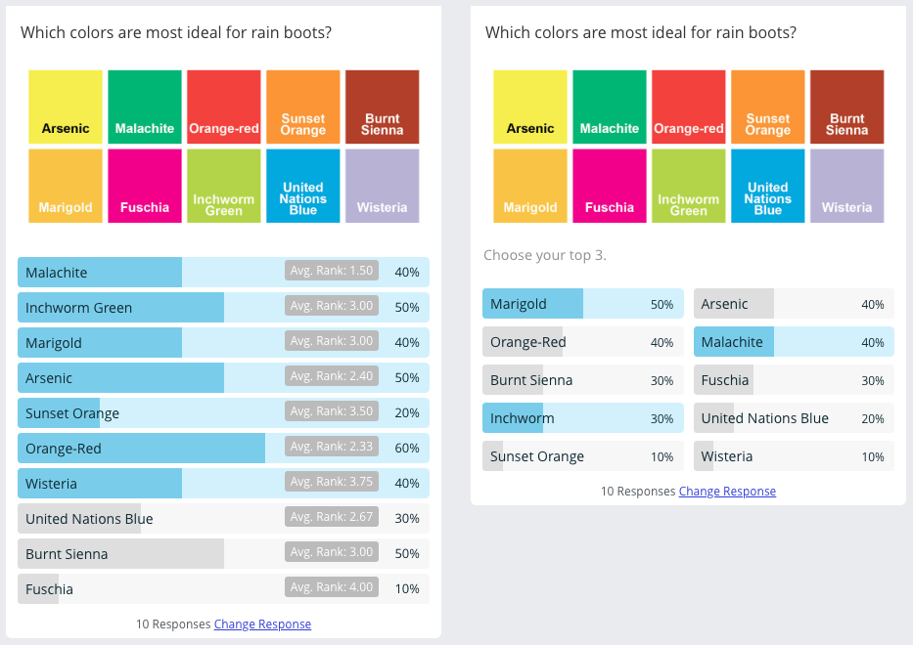Select the Wisteria swatch in right poll
This screenshot has height=645, width=913.
[x=846, y=186]
